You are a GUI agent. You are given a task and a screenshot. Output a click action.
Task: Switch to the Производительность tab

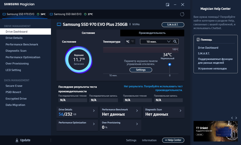[152, 33]
